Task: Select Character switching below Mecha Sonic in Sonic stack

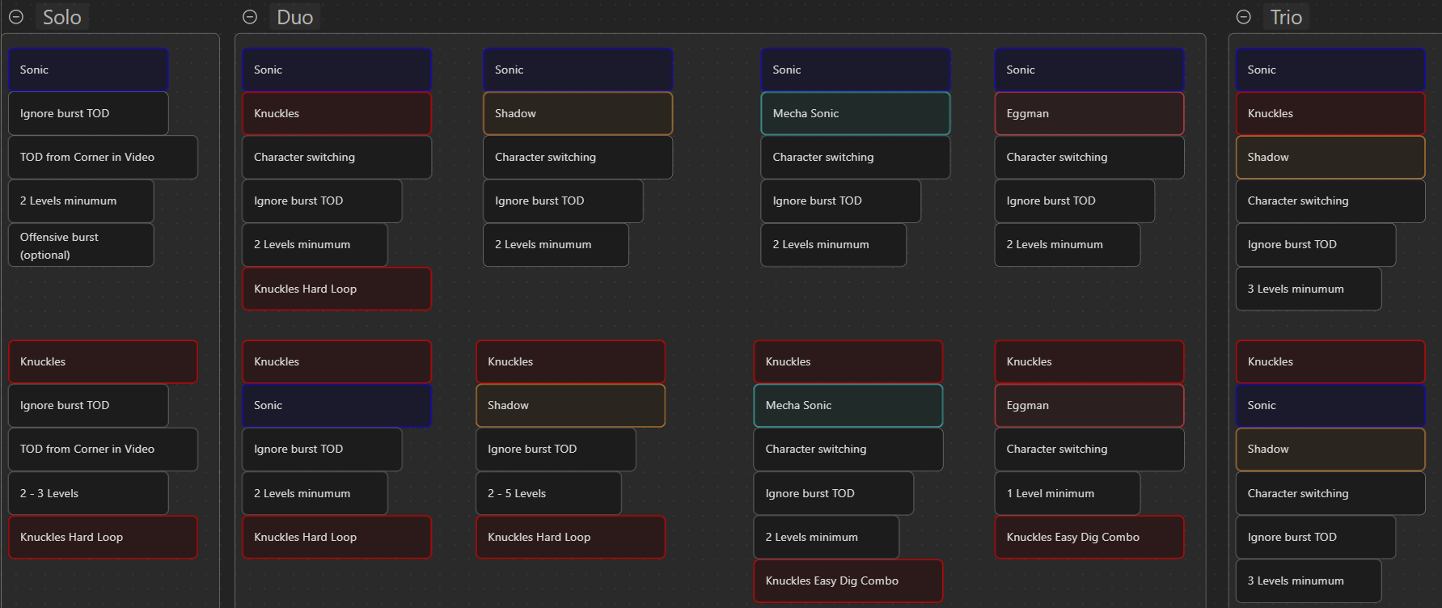Action: 856,157
